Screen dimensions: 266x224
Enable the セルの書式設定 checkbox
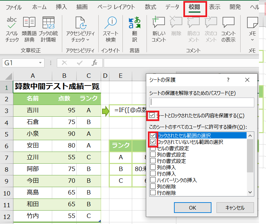153,149
